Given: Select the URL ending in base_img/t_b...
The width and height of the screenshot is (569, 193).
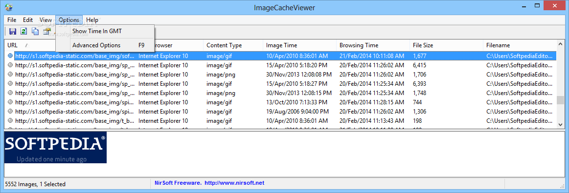Looking at the screenshot, I should point(75,120).
